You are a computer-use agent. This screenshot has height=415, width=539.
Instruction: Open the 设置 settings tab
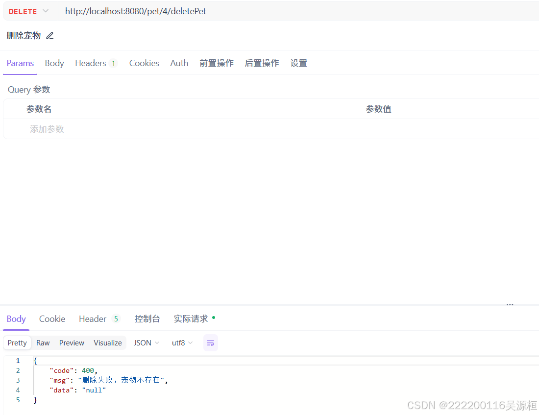click(298, 63)
